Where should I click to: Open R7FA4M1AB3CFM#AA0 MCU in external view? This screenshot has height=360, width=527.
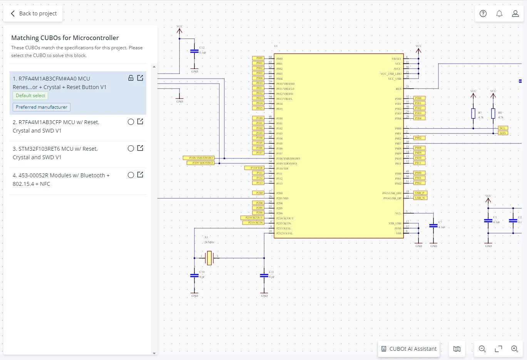click(140, 78)
